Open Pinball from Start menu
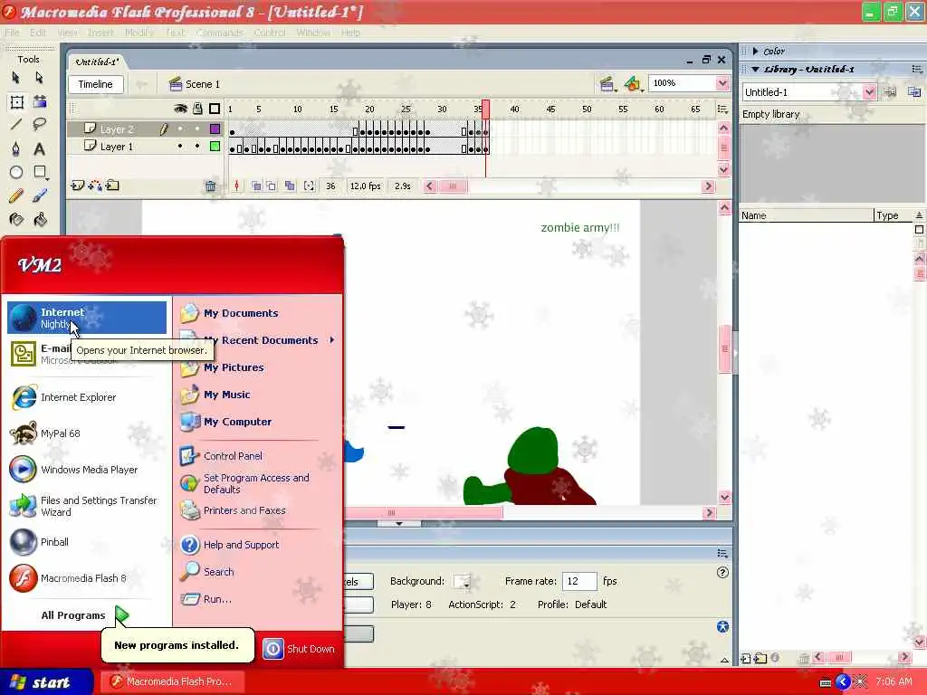This screenshot has width=927, height=695. click(x=87, y=542)
